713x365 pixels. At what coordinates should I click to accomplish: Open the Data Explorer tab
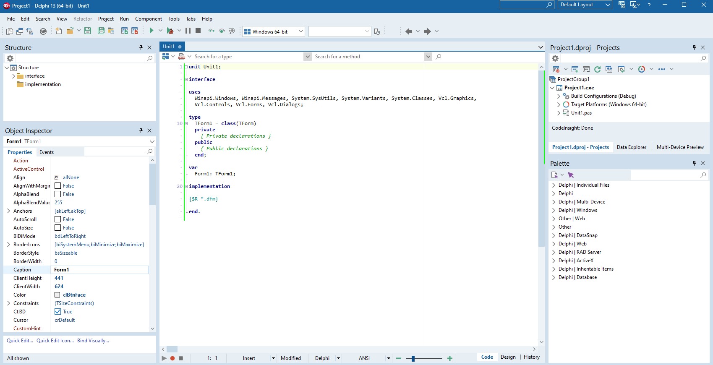pos(632,147)
